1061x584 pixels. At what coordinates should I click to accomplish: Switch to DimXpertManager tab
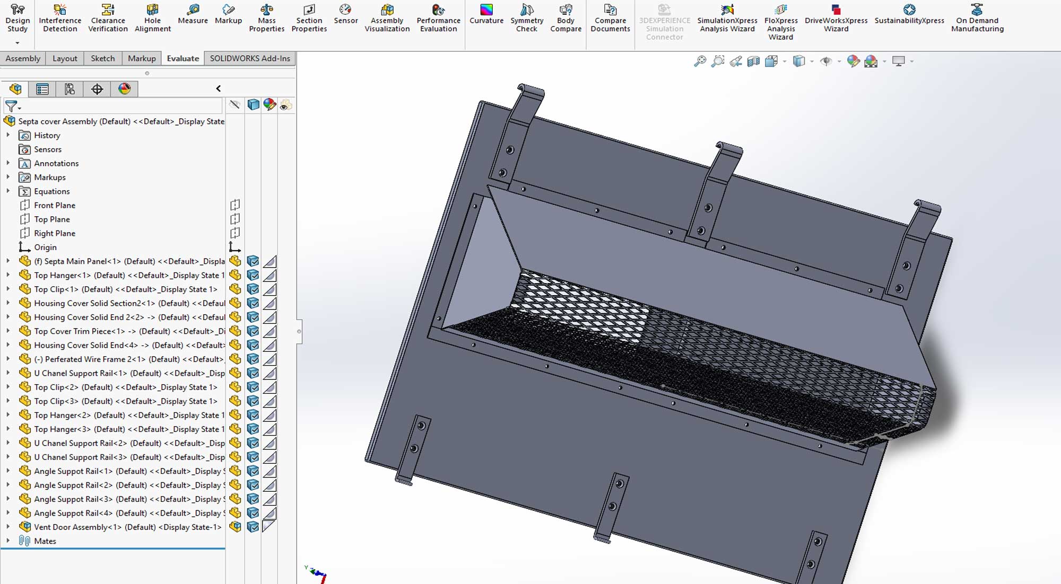(97, 89)
